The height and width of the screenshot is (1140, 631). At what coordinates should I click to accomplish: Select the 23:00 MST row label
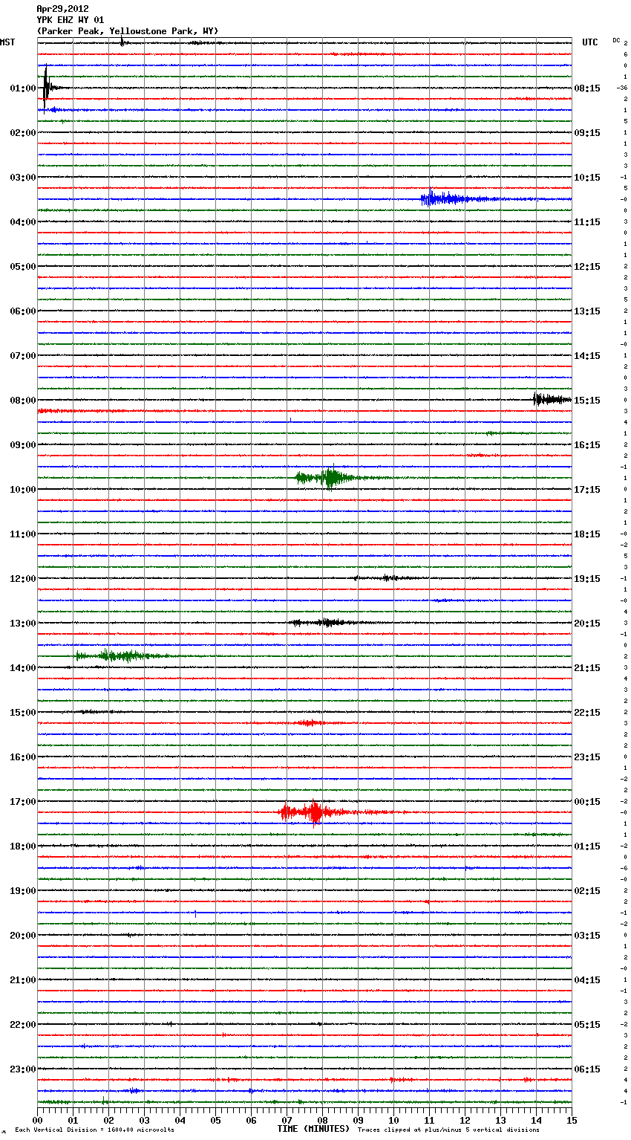coord(23,1069)
